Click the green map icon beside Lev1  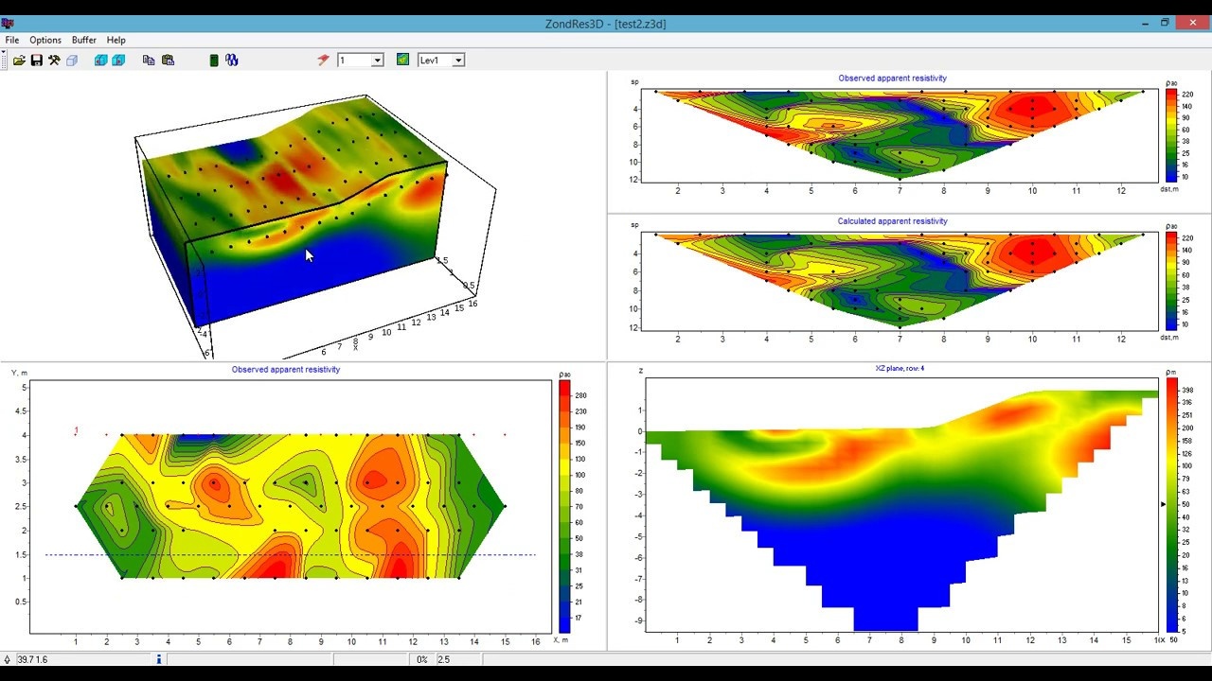[403, 60]
